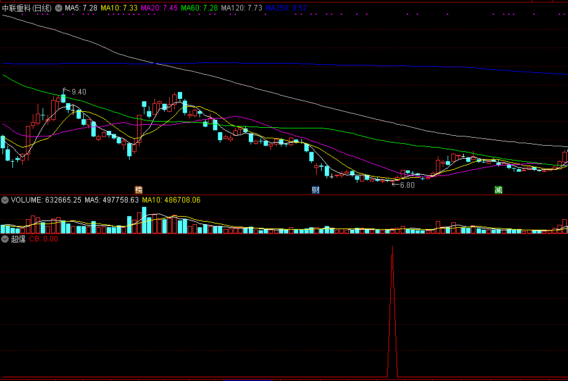Click the VOLUME: 632665.25 value
568x381 pixels.
[46, 200]
